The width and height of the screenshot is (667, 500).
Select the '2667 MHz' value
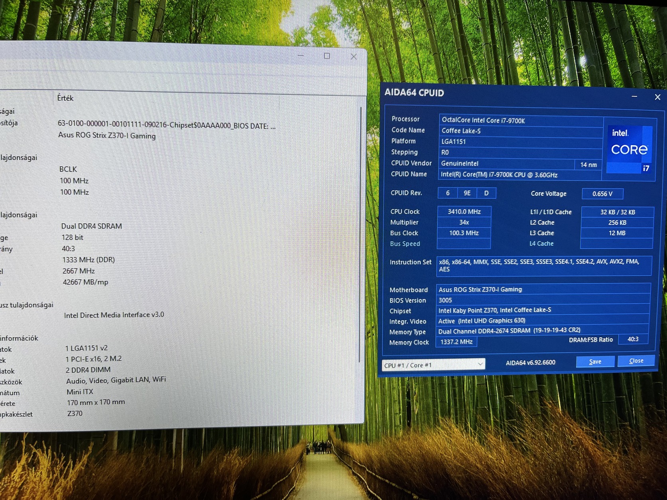click(79, 271)
